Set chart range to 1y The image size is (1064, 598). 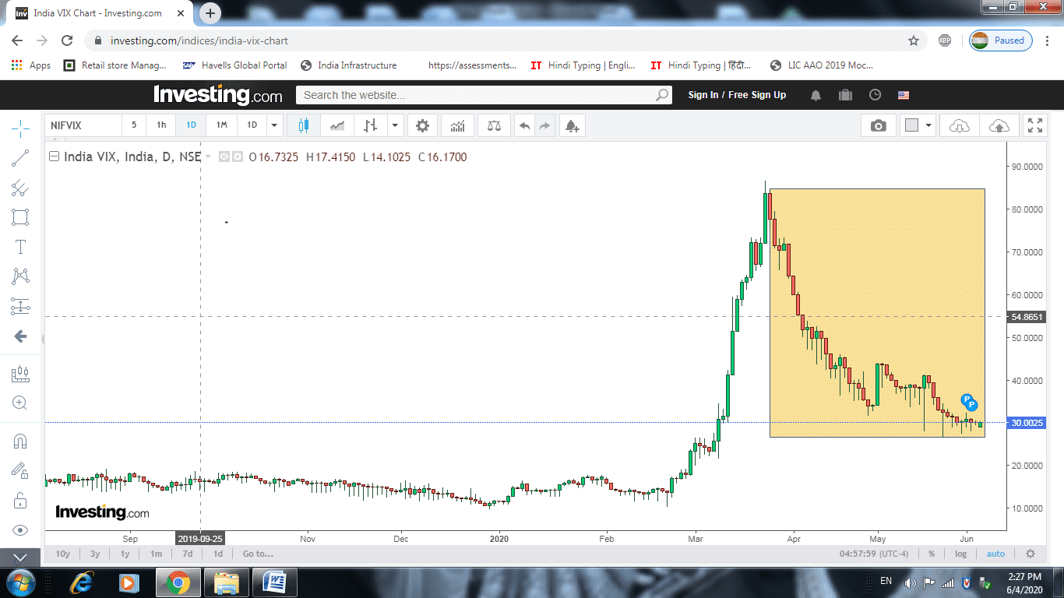pos(125,554)
